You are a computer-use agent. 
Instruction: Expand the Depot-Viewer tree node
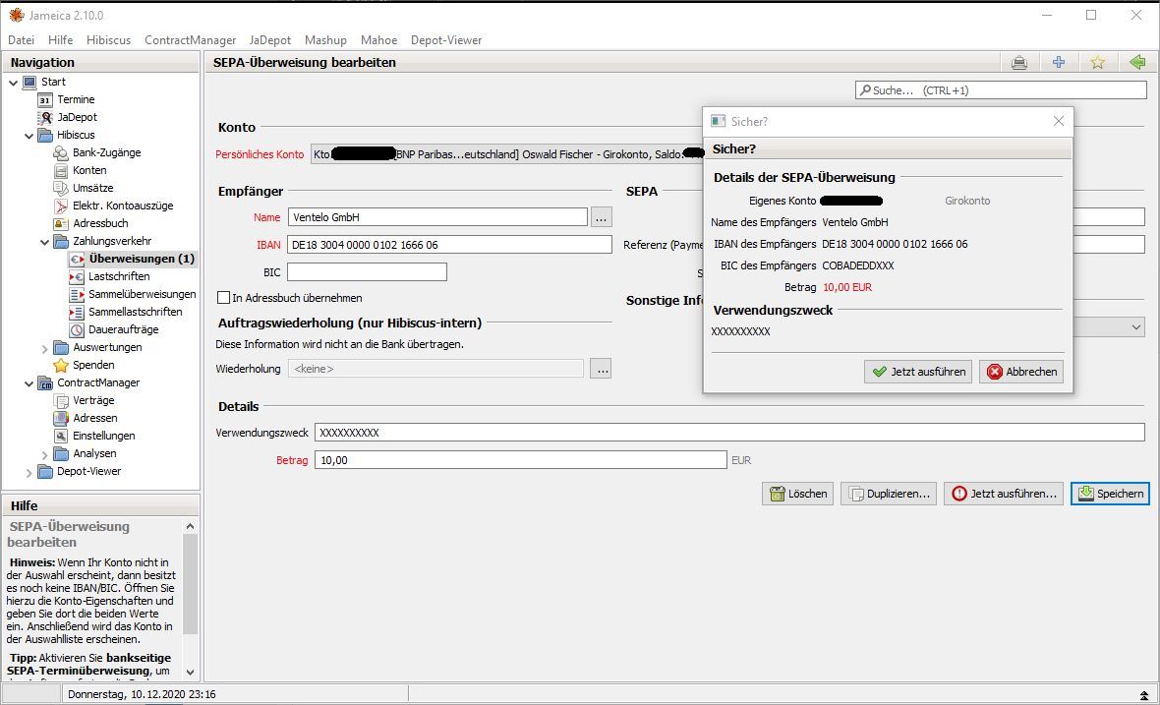29,472
